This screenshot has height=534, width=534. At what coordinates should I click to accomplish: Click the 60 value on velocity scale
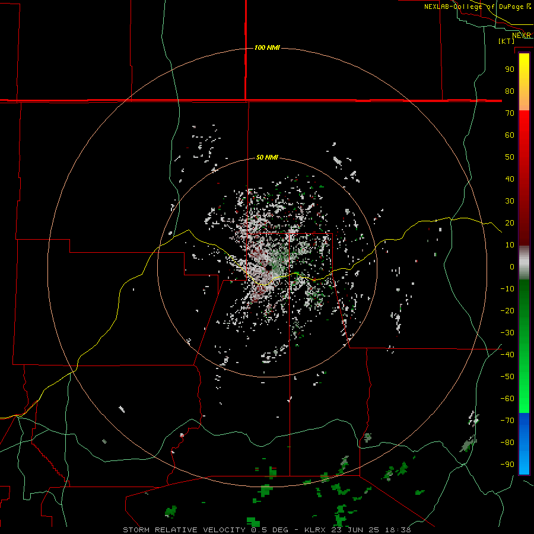[510, 135]
